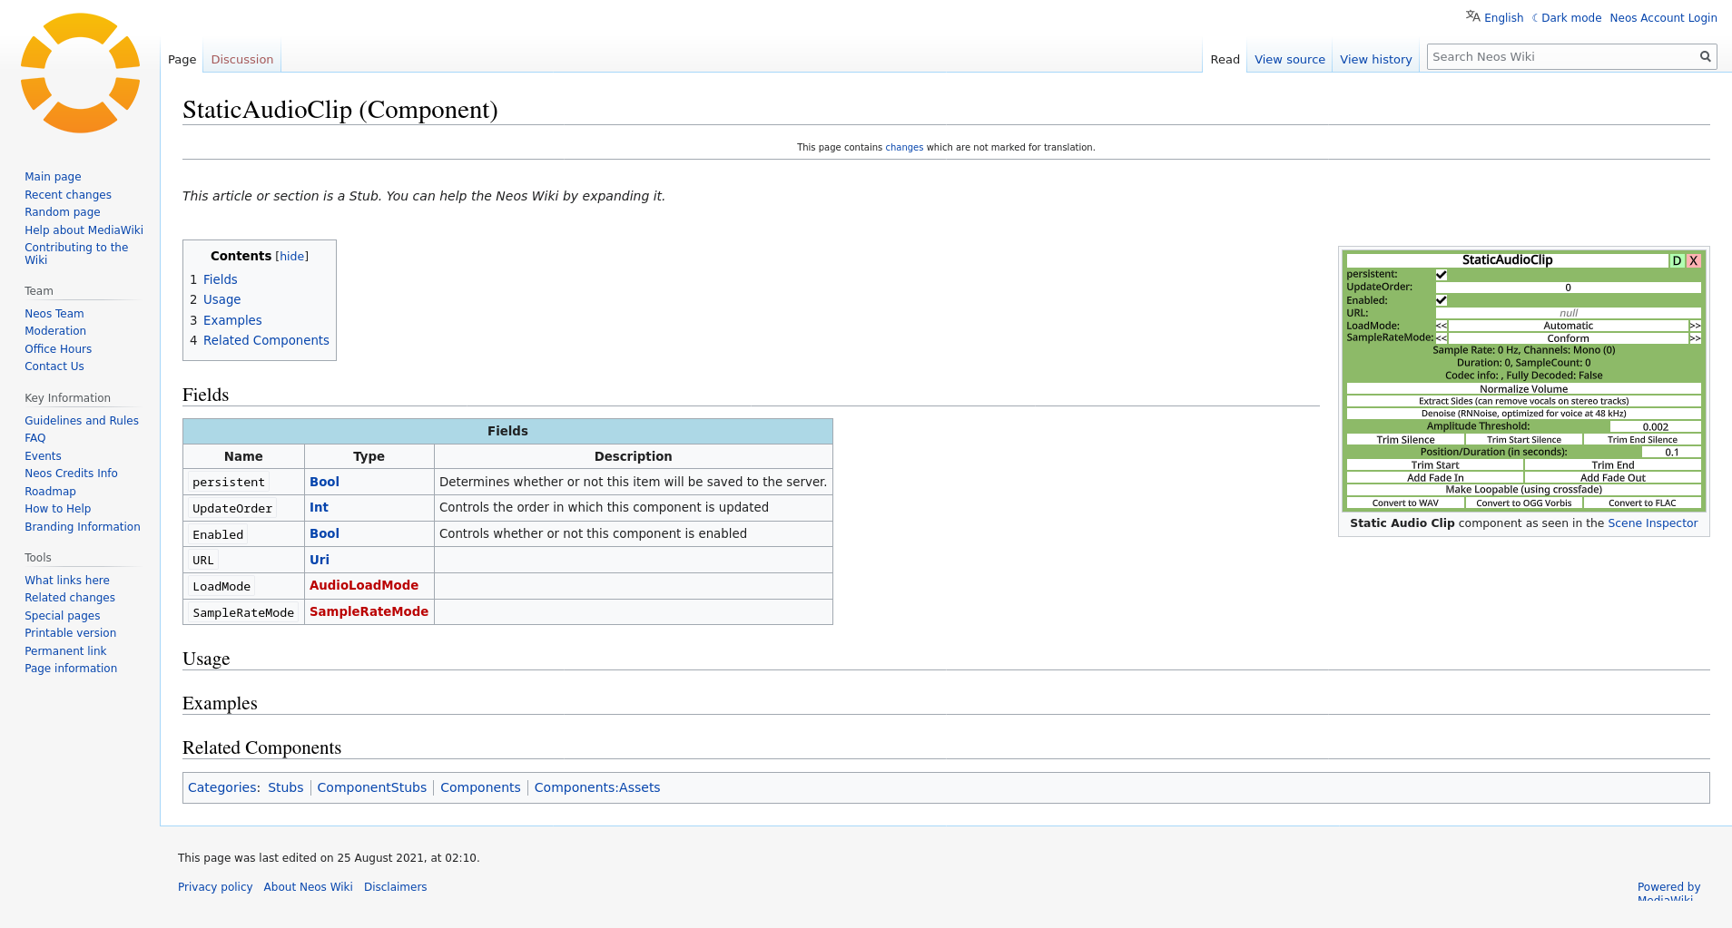Open the Neos Account Login link

pyautogui.click(x=1663, y=18)
